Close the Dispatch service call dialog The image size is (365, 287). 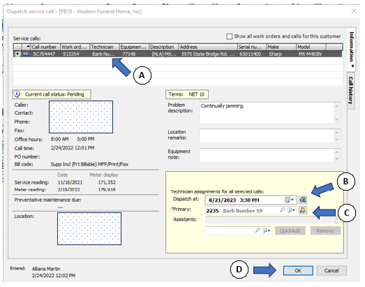(x=354, y=11)
